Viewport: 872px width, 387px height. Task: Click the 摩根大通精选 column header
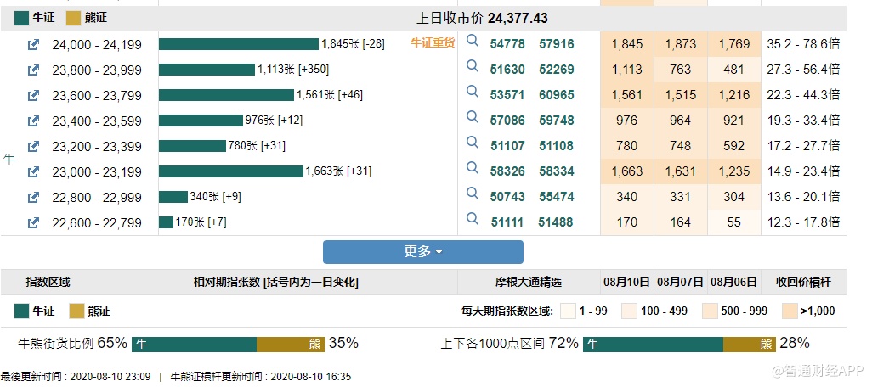click(529, 282)
